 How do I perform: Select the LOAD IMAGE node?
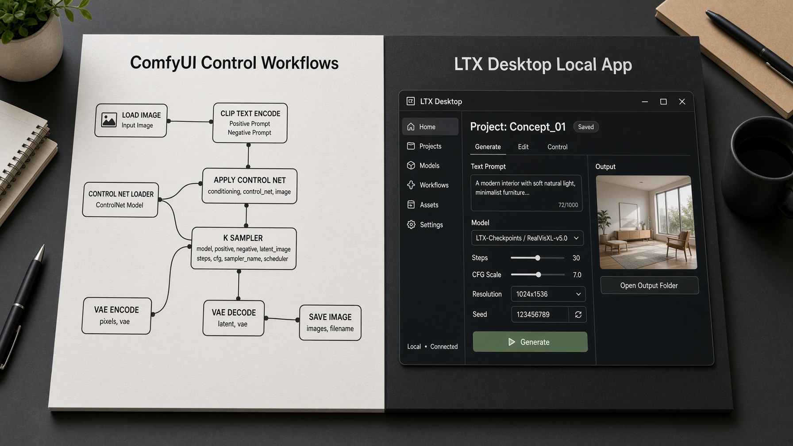coord(131,120)
